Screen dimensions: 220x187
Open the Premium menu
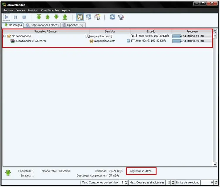pyautogui.click(x=33, y=10)
